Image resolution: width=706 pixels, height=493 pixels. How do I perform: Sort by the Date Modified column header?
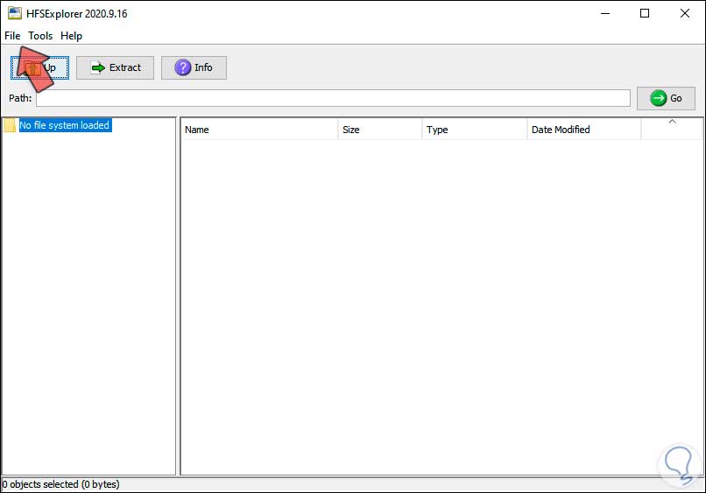(x=583, y=130)
